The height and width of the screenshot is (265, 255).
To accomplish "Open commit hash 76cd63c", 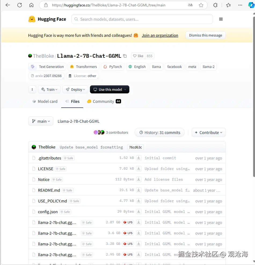I will coord(135,147).
